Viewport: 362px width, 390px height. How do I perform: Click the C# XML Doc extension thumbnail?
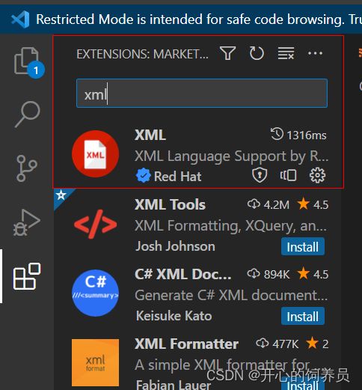coord(95,293)
